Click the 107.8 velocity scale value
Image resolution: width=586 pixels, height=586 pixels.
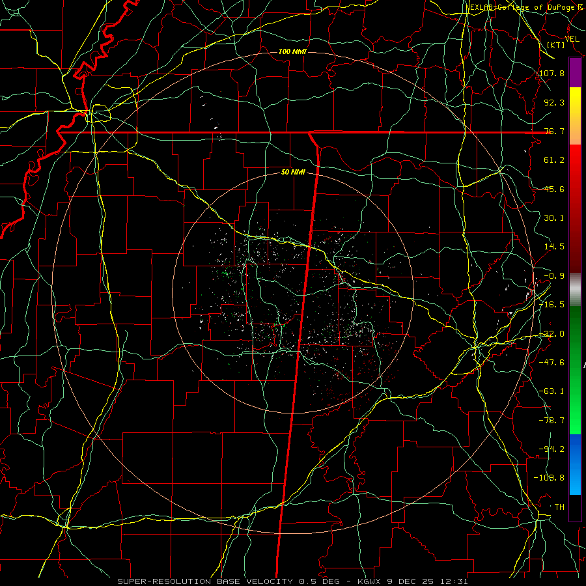(x=552, y=73)
